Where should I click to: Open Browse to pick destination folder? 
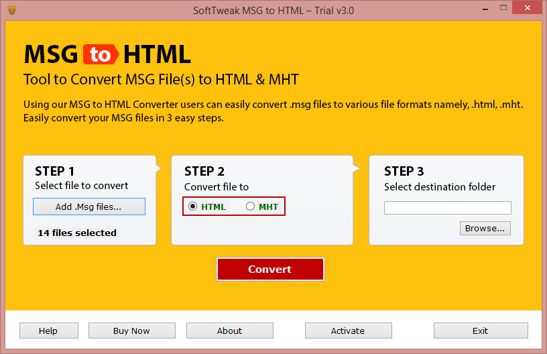485,228
